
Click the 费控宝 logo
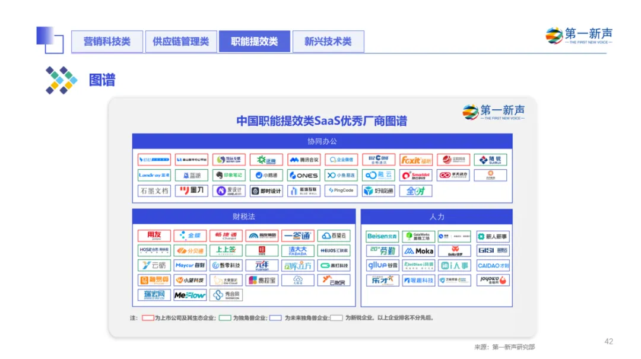pyautogui.click(x=262, y=280)
